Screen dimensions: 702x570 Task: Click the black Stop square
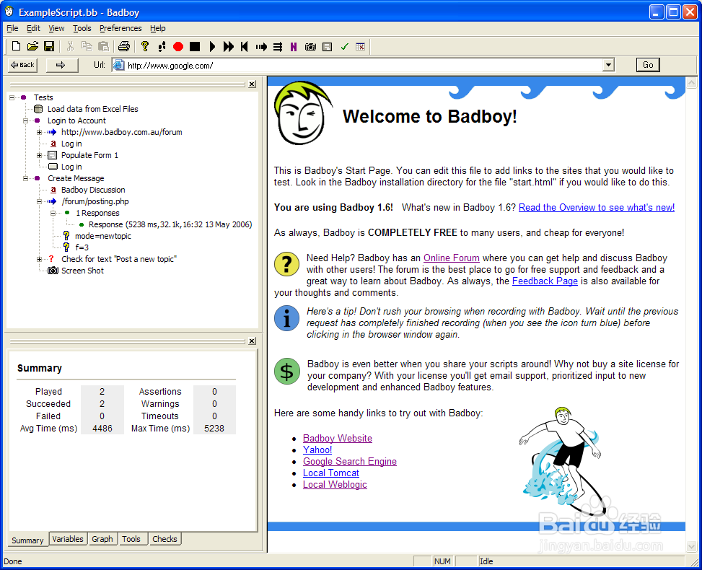(x=195, y=46)
